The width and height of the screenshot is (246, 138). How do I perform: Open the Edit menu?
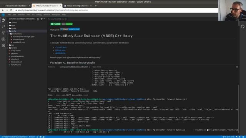point(14,15)
